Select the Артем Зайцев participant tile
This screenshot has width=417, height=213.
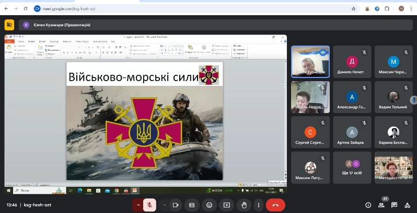point(352,132)
